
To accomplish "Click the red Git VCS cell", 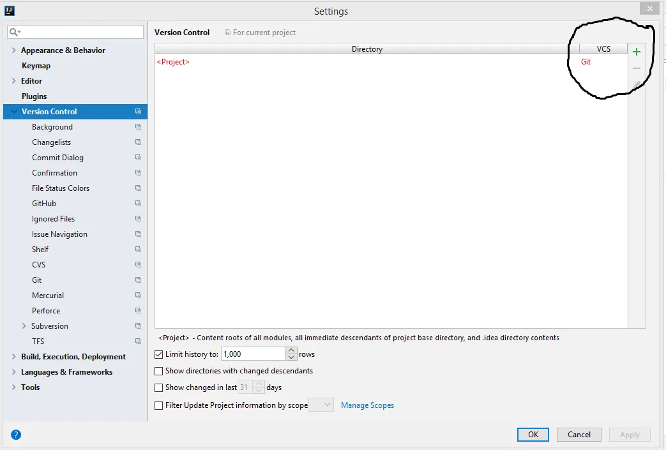I will 586,61.
